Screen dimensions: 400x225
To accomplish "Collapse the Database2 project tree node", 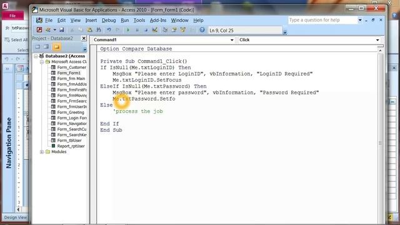I will [36, 56].
